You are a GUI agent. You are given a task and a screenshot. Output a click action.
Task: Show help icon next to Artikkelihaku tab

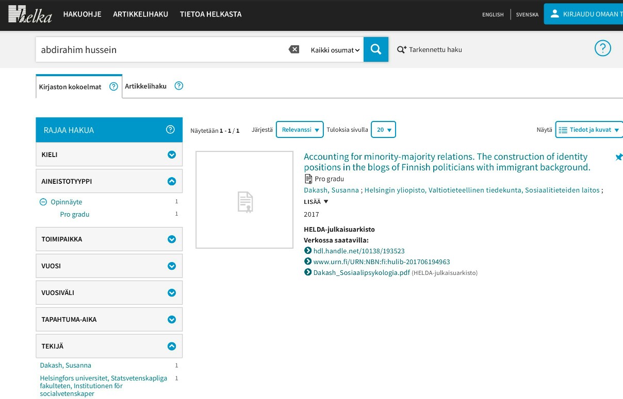pos(179,86)
